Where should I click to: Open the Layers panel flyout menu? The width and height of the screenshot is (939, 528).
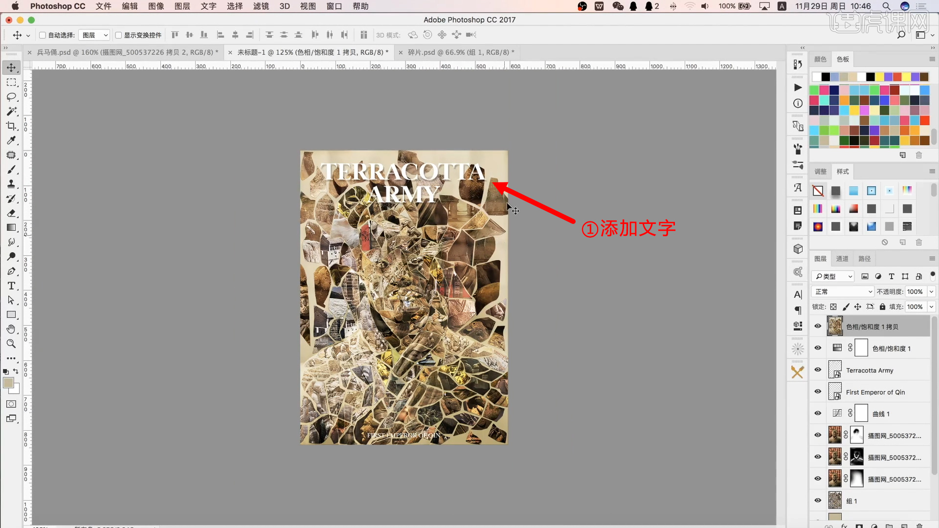(x=932, y=259)
